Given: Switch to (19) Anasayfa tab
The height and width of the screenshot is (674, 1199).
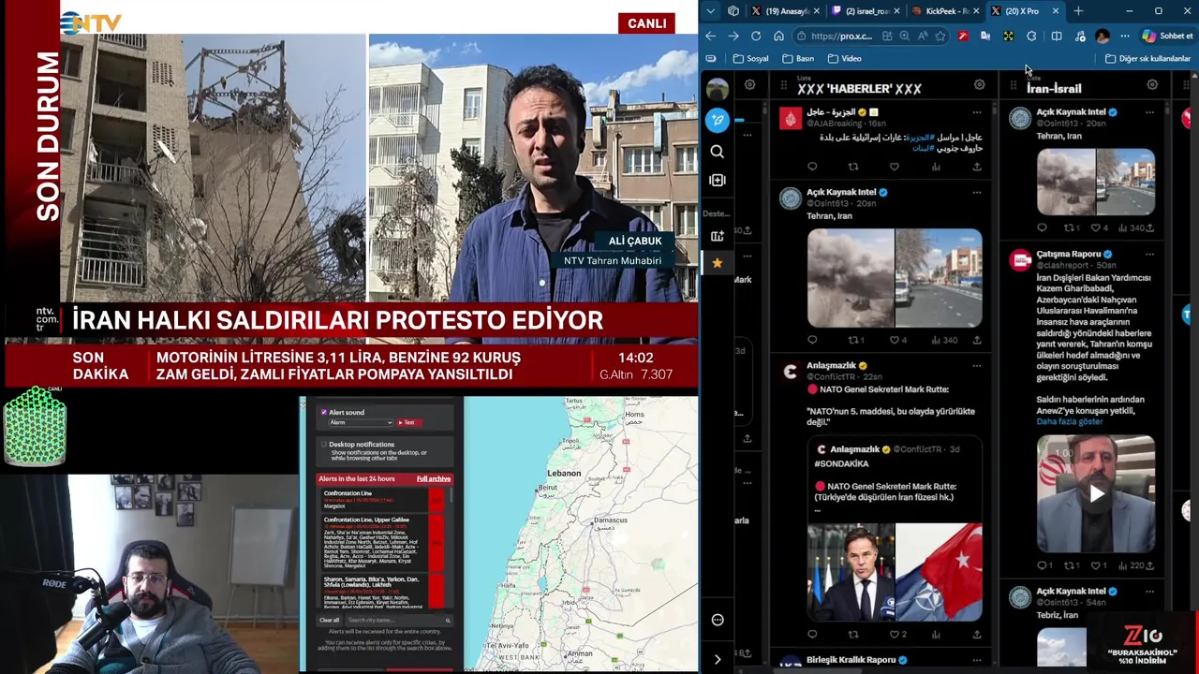Looking at the screenshot, I should [785, 11].
